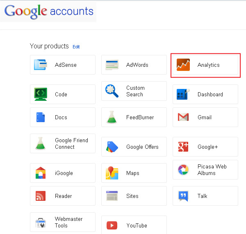Click the iGoogle house icon
The image size is (246, 234).
point(41,173)
